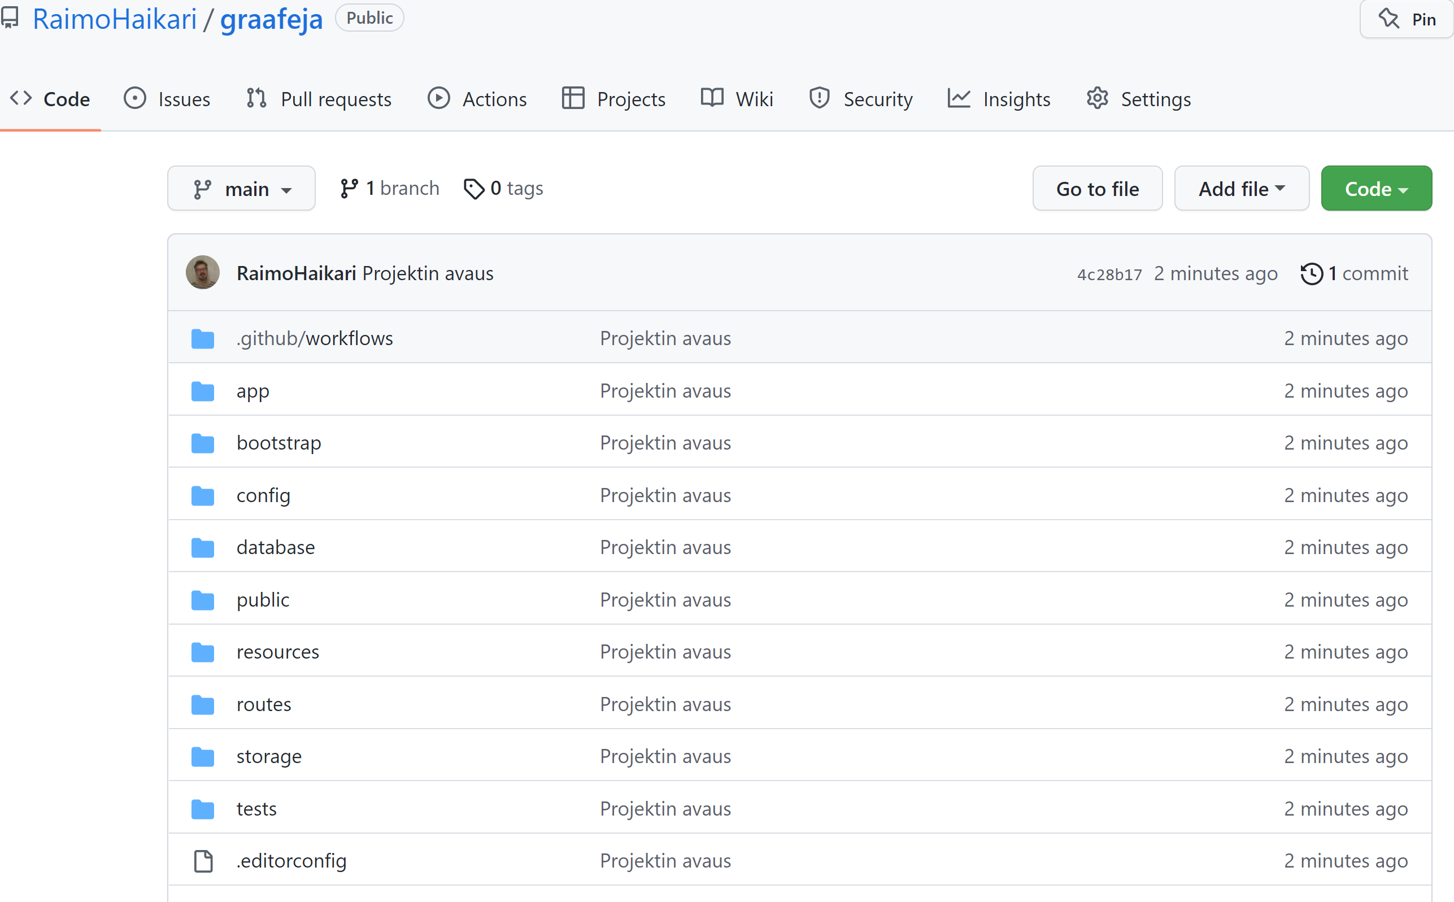Open the bootstrap folder

coord(278,443)
